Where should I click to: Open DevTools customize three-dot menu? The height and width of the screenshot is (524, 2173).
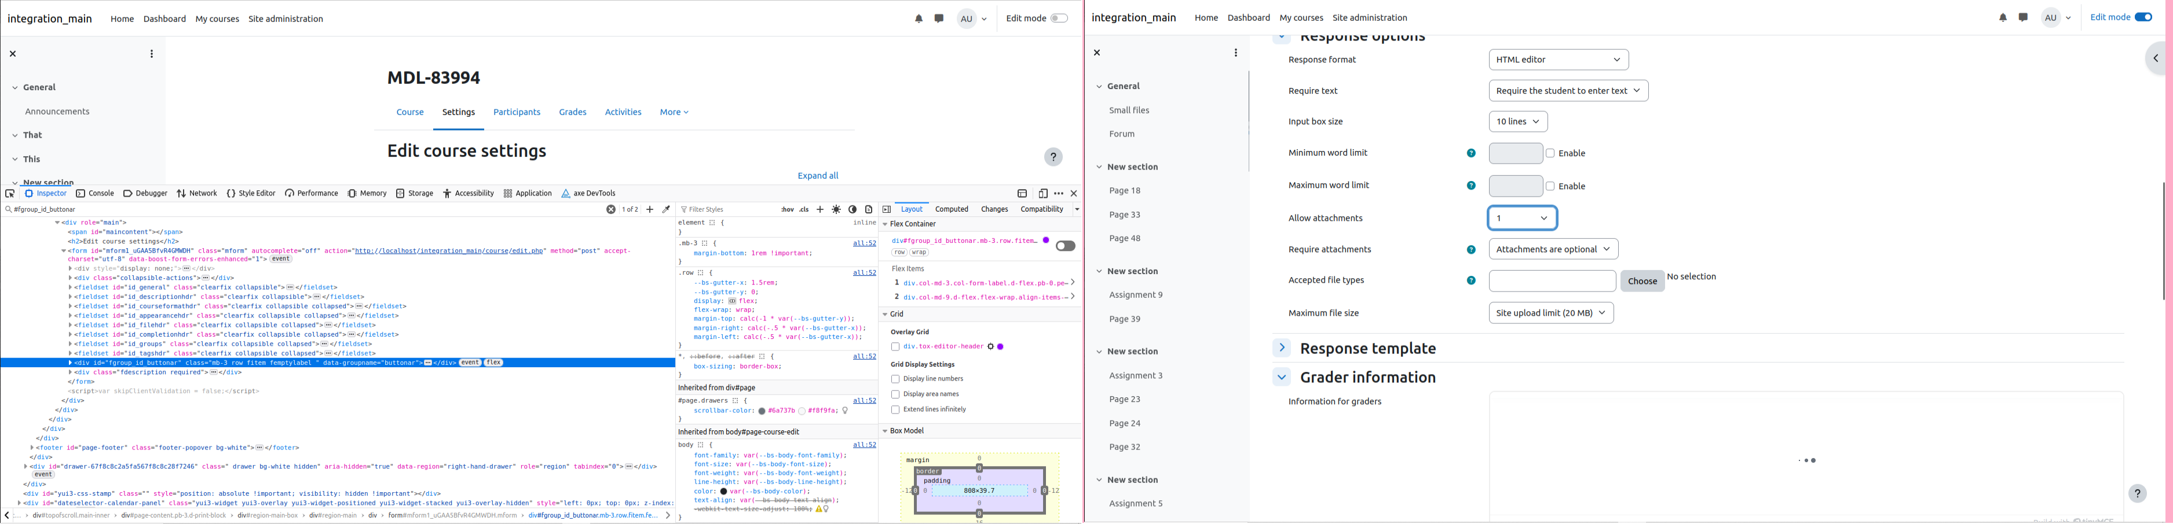[1059, 194]
